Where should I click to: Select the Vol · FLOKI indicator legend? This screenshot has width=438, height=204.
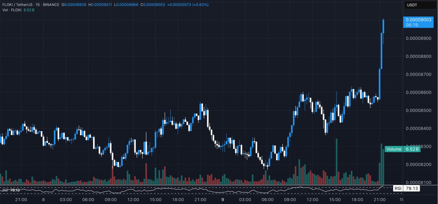[11, 9]
